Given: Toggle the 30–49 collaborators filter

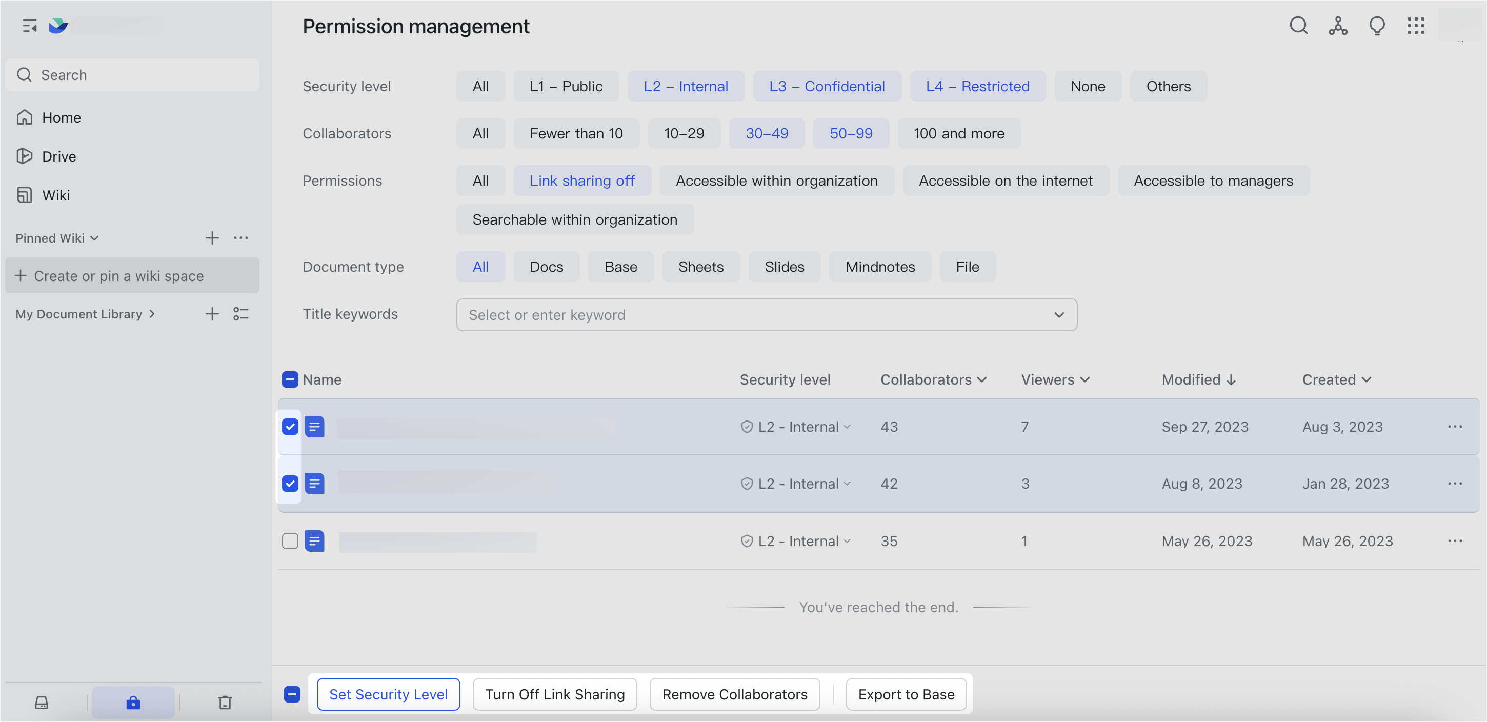Looking at the screenshot, I should [767, 133].
